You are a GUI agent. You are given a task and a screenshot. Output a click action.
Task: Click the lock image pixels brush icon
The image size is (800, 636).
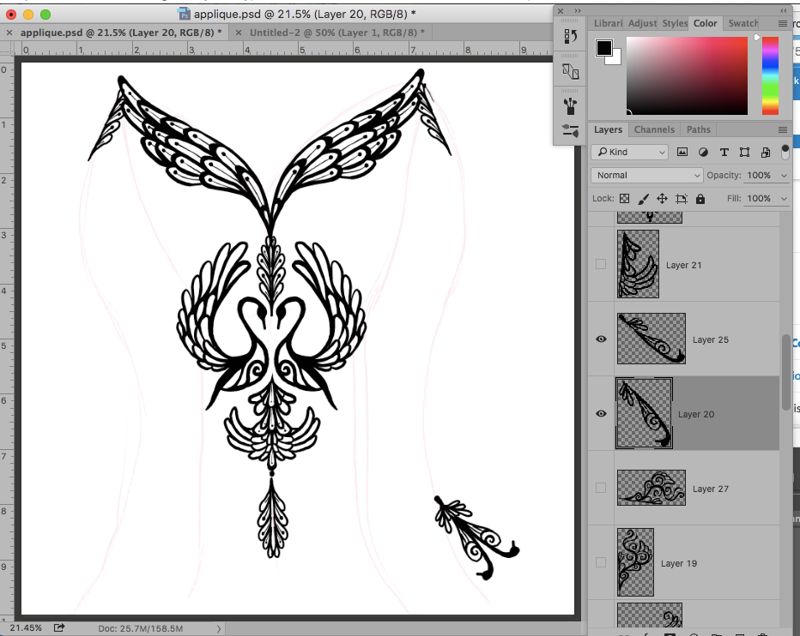643,199
